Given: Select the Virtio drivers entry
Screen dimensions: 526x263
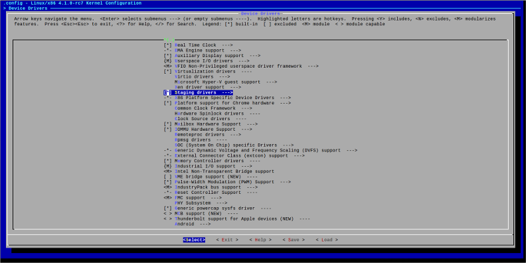Looking at the screenshot, I should tap(194, 77).
